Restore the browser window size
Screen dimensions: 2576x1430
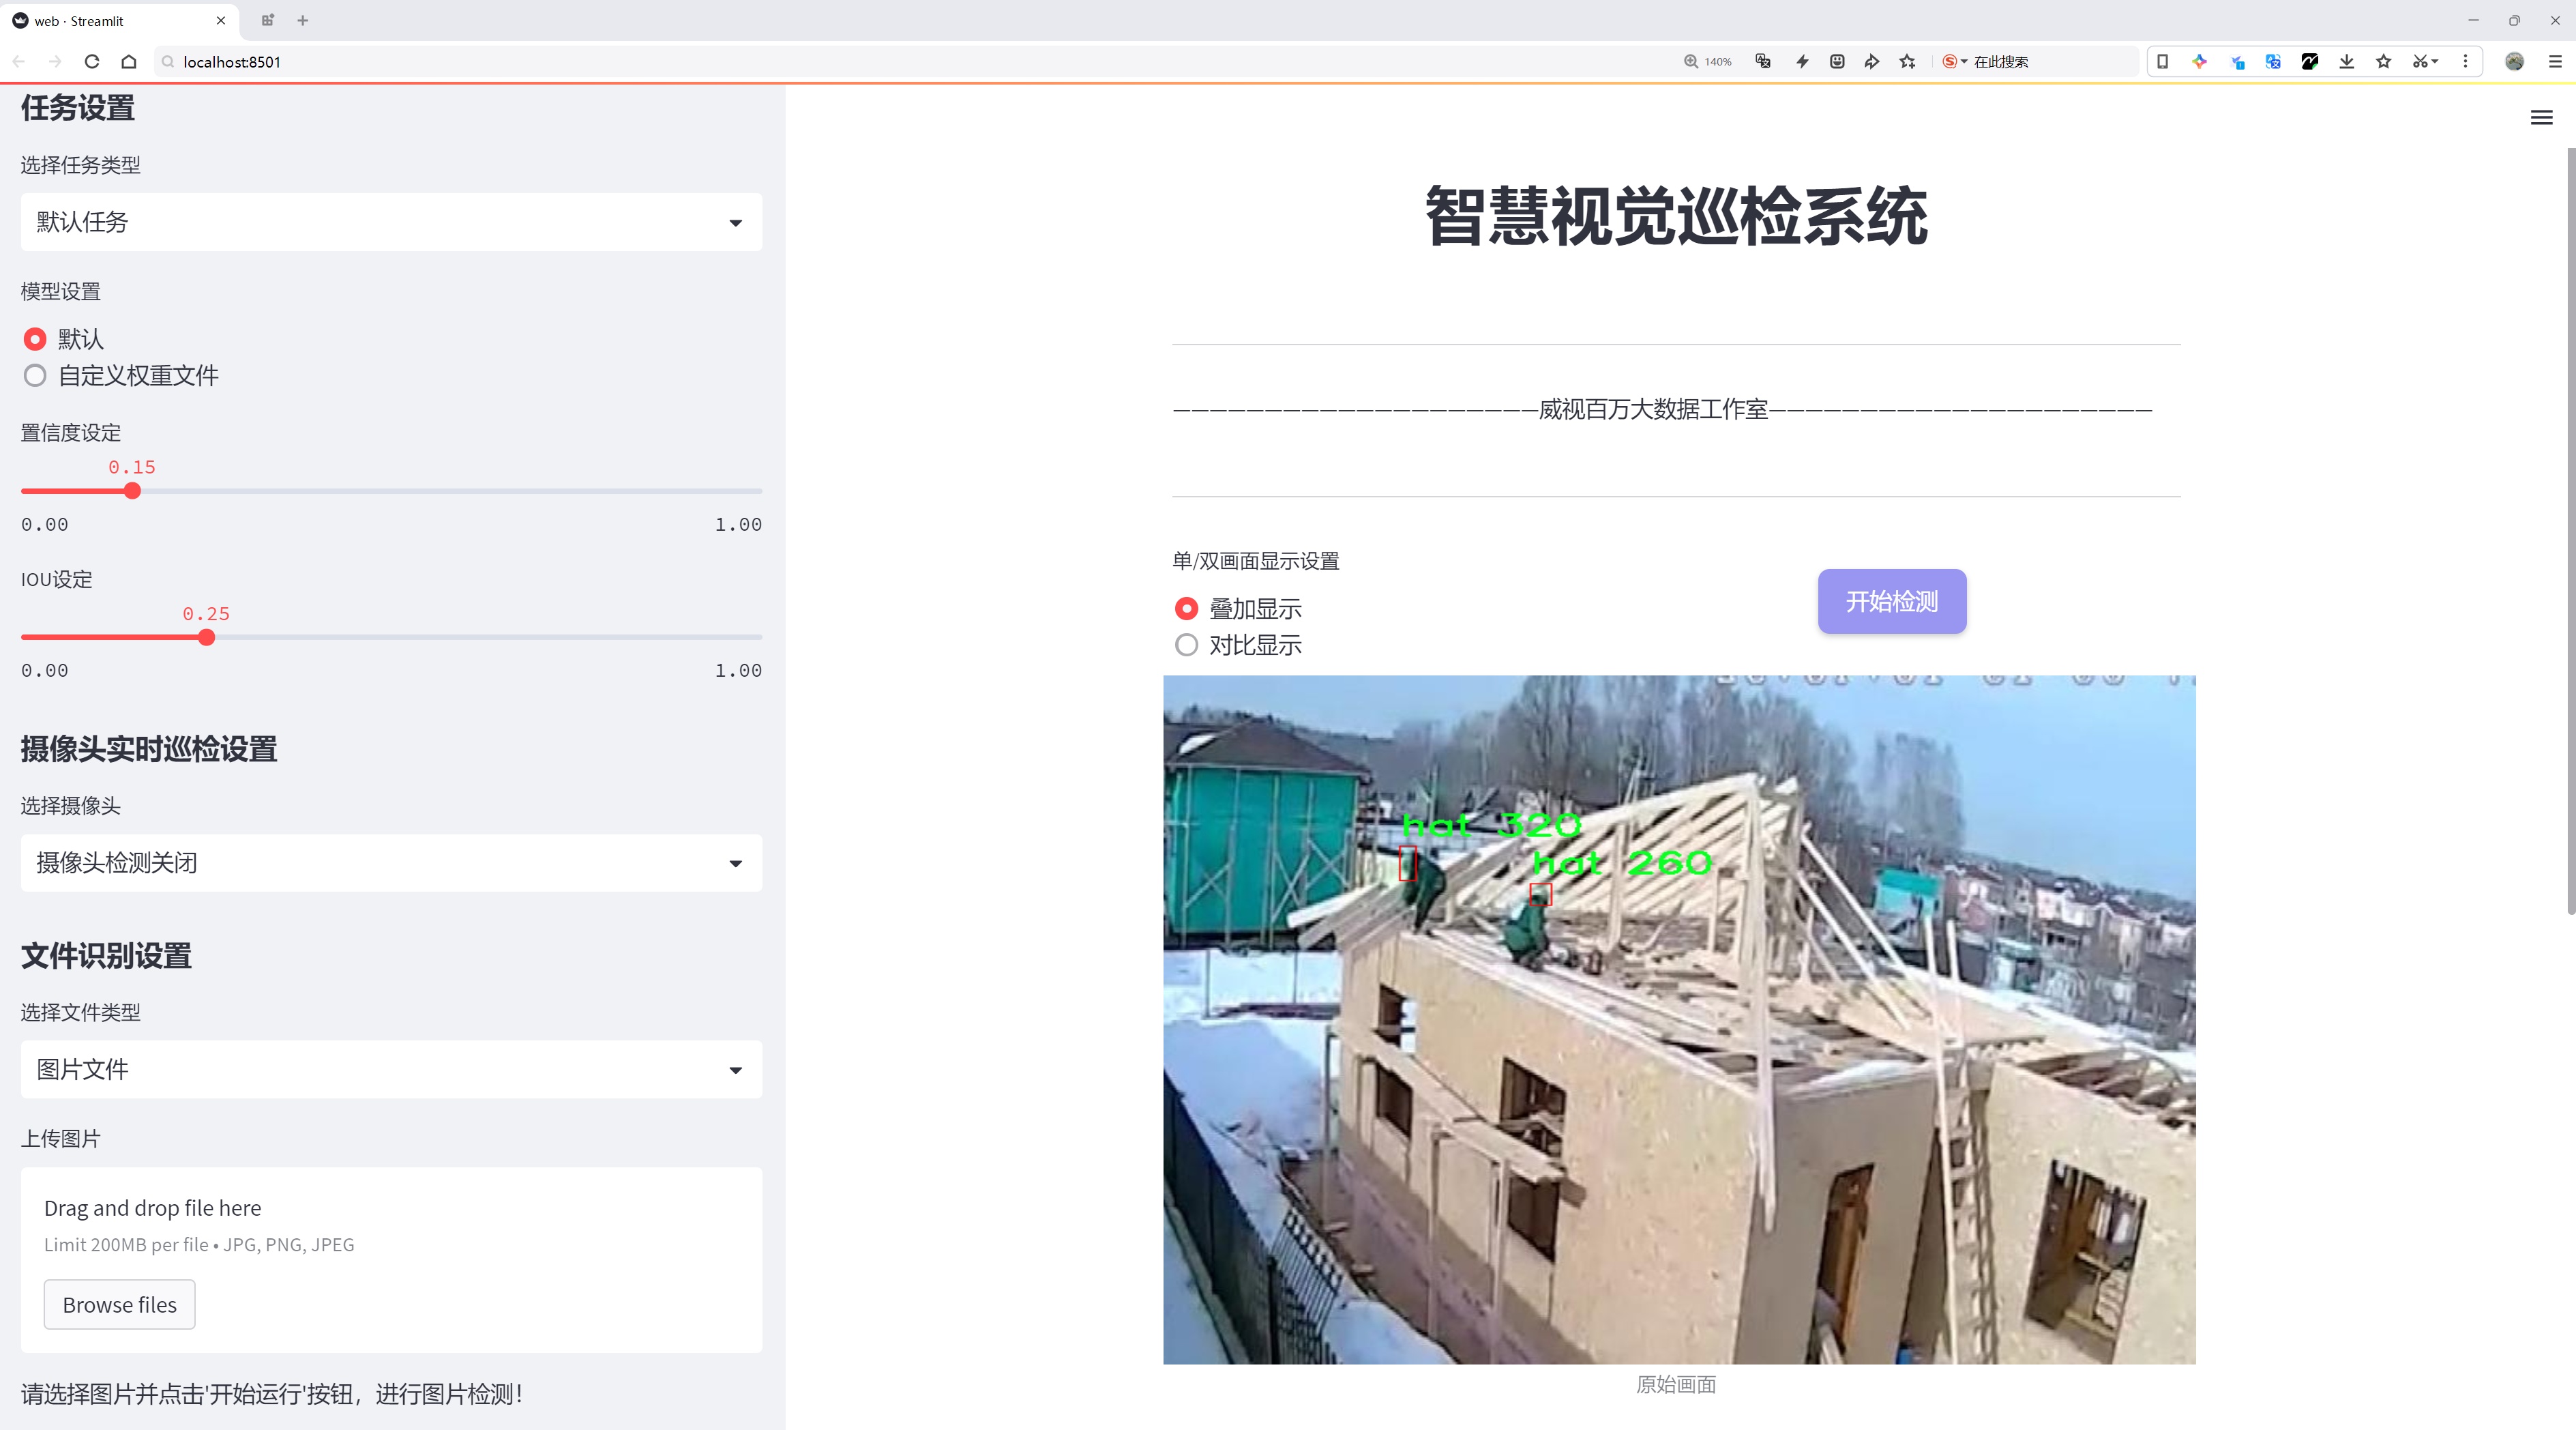(2514, 20)
